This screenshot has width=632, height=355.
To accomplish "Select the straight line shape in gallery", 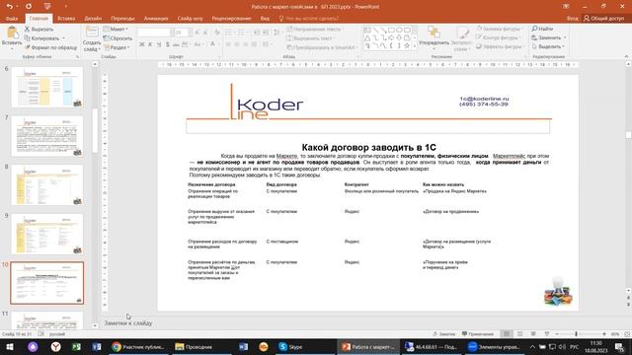I will (x=375, y=31).
